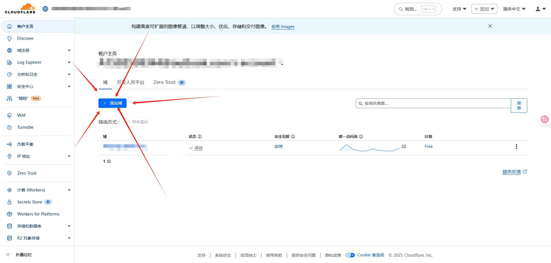
Task: Click the 启用 Images link
Action: [x=283, y=27]
